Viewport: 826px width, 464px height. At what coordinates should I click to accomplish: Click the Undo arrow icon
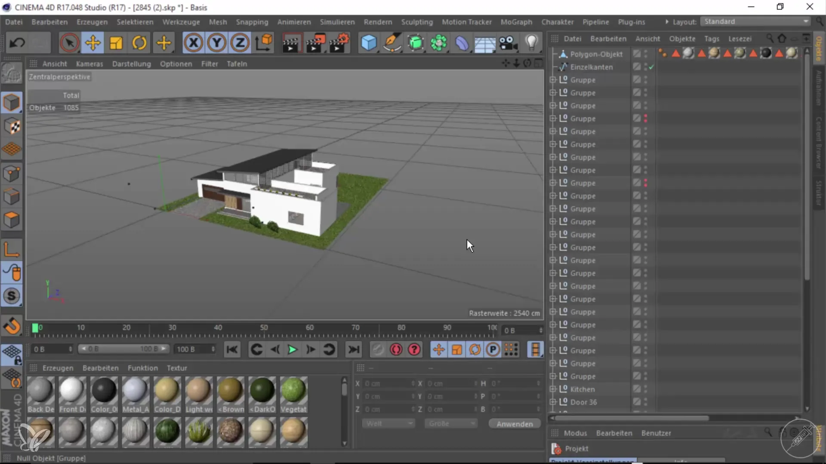(x=17, y=43)
